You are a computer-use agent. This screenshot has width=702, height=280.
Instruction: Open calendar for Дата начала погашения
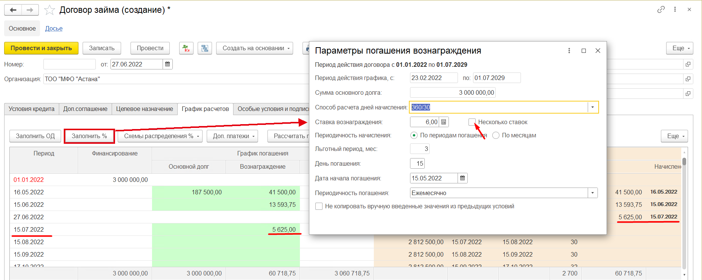[462, 178]
